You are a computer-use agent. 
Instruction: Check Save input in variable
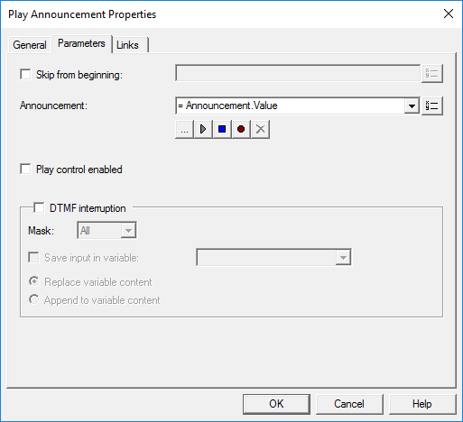point(33,257)
